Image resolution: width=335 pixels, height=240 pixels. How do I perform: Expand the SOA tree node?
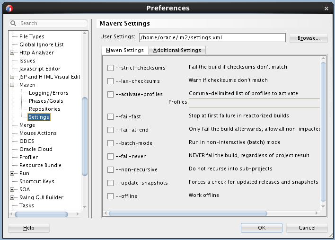tap(13, 190)
